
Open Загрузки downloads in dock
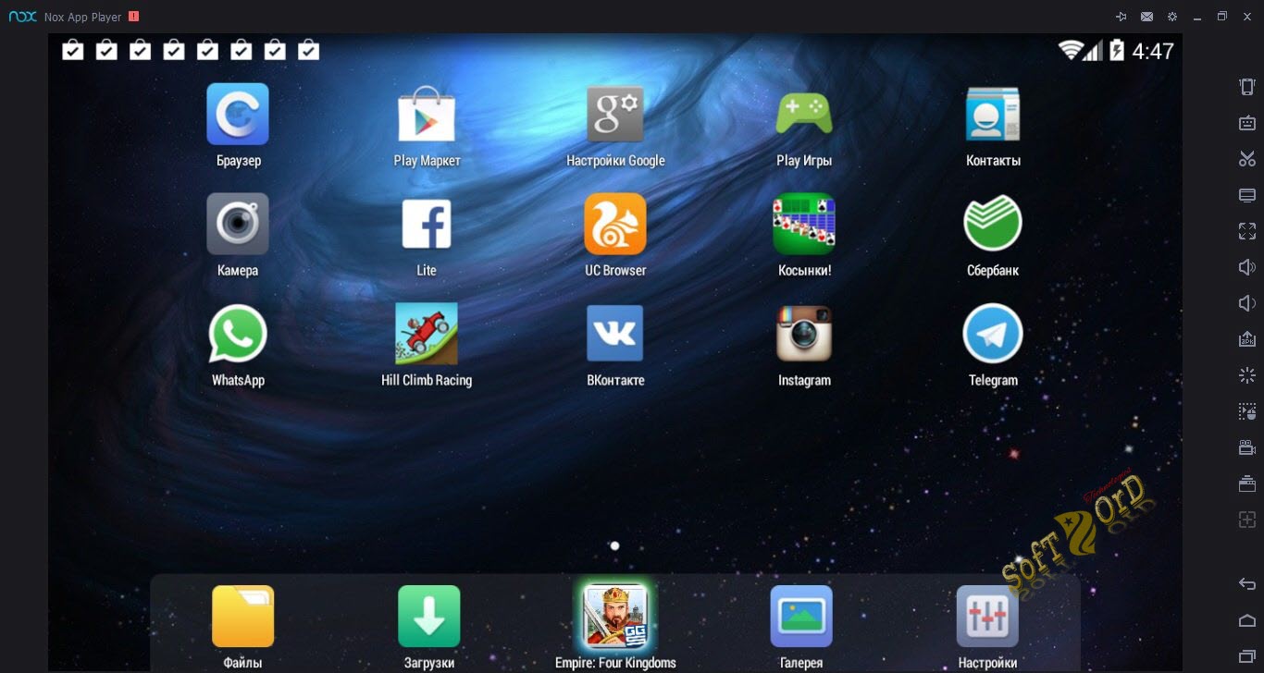point(429,616)
